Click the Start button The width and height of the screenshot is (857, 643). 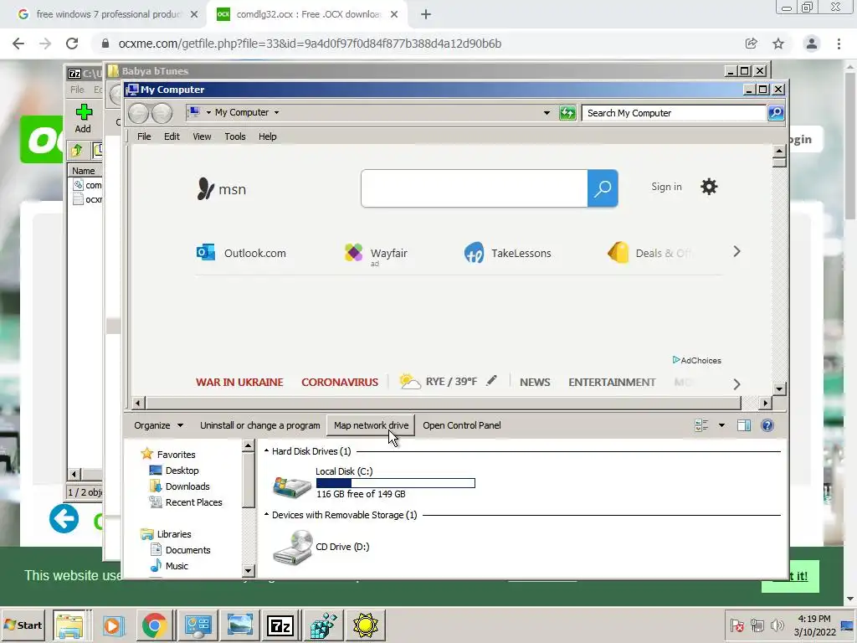point(23,625)
